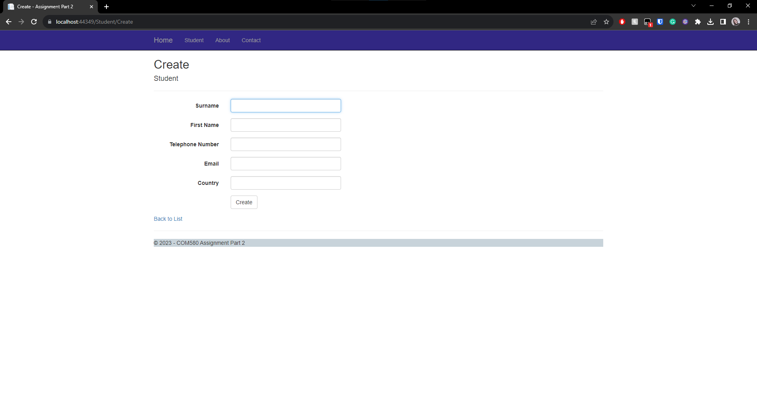Screen dimensions: 757x410
Task: Open the browser extensions puzzle-piece menu
Action: 698,22
